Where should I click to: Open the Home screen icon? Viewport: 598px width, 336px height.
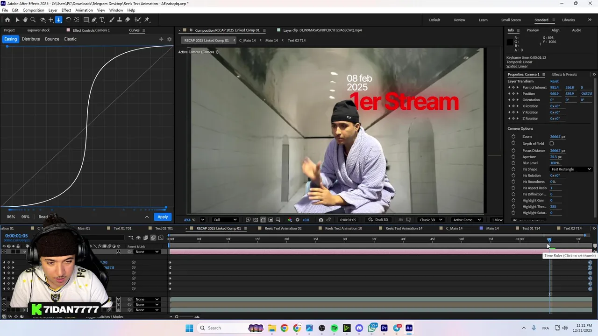tap(7, 20)
